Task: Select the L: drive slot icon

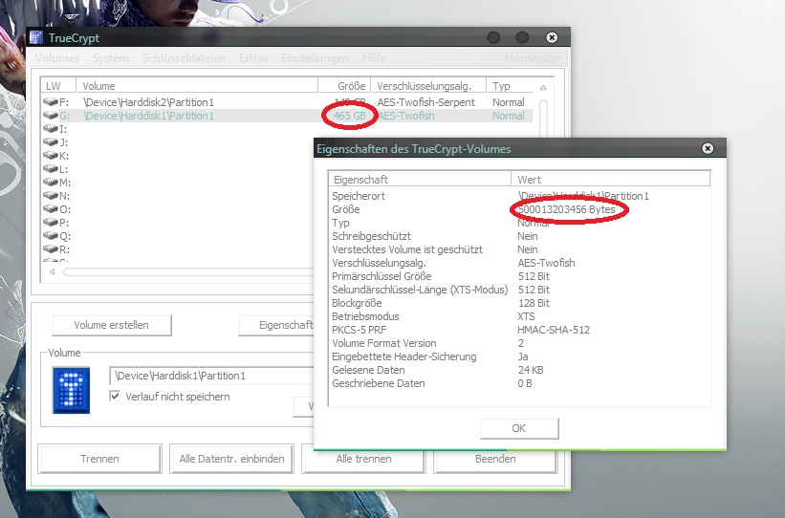Action: coord(51,168)
